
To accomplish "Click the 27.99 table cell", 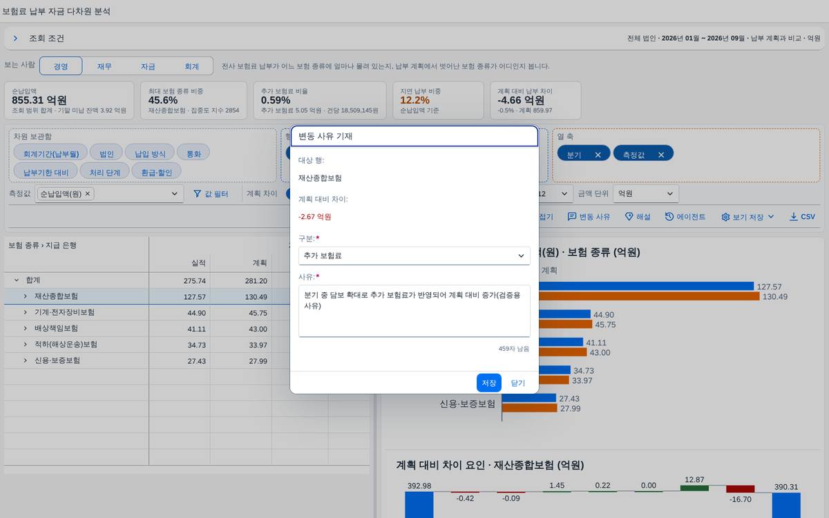I will click(x=241, y=361).
